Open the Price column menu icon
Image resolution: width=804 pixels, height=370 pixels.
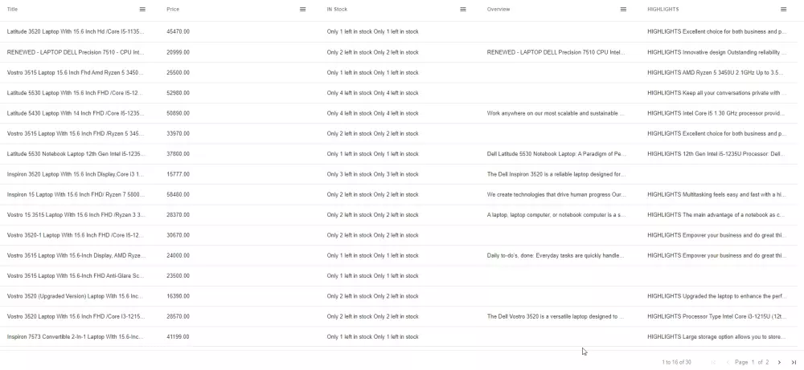coord(302,9)
